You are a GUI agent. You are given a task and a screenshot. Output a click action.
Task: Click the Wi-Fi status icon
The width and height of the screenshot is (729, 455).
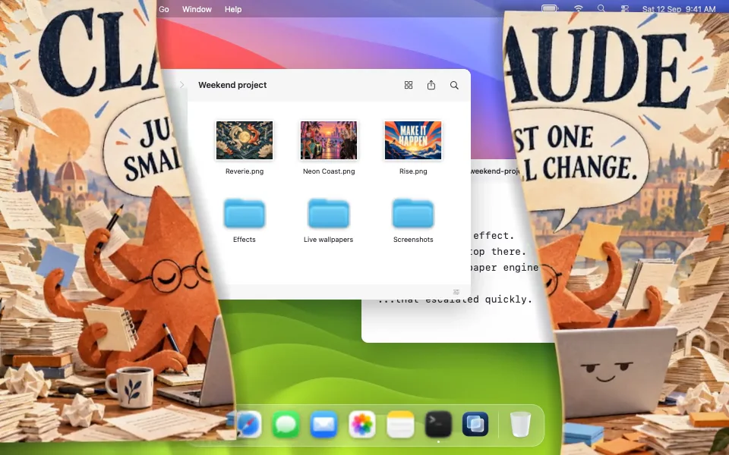point(579,9)
